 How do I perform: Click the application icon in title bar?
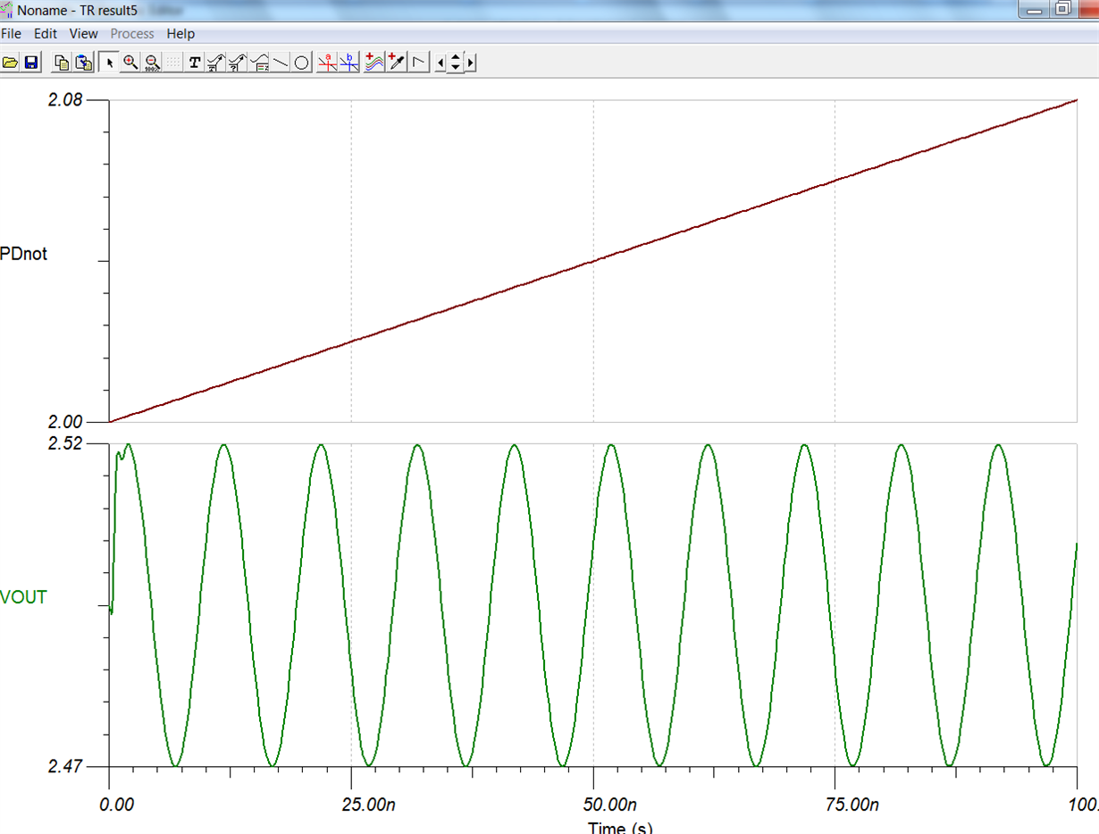[x=7, y=10]
